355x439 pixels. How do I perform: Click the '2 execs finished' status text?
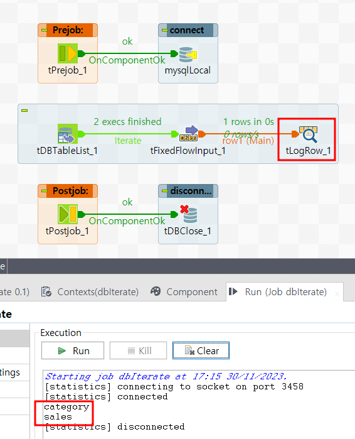[x=127, y=122]
